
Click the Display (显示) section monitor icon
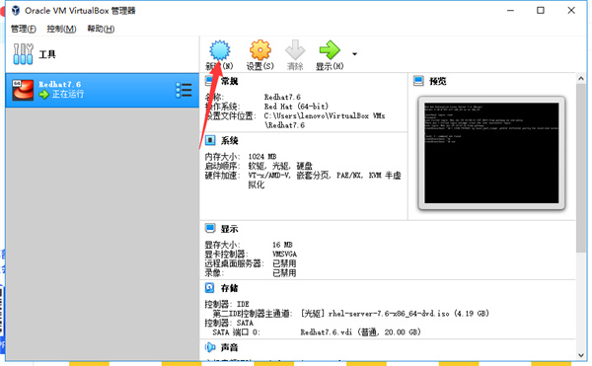pyautogui.click(x=210, y=228)
